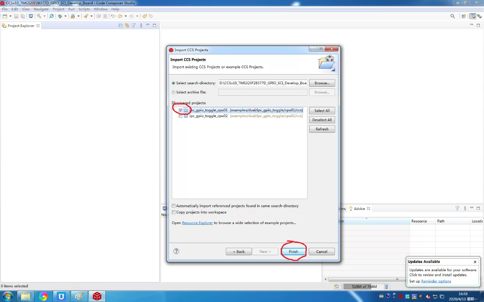Click the search-directory path field
The width and height of the screenshot is (484, 302).
[263, 83]
